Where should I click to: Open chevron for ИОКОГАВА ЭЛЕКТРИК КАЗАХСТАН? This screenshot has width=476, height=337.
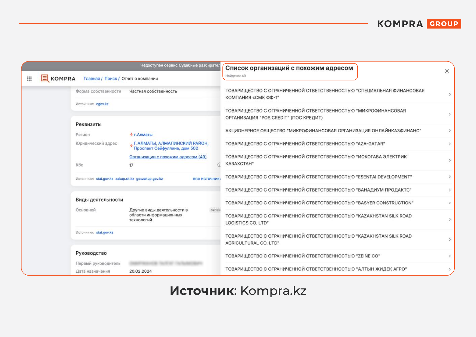coord(450,160)
